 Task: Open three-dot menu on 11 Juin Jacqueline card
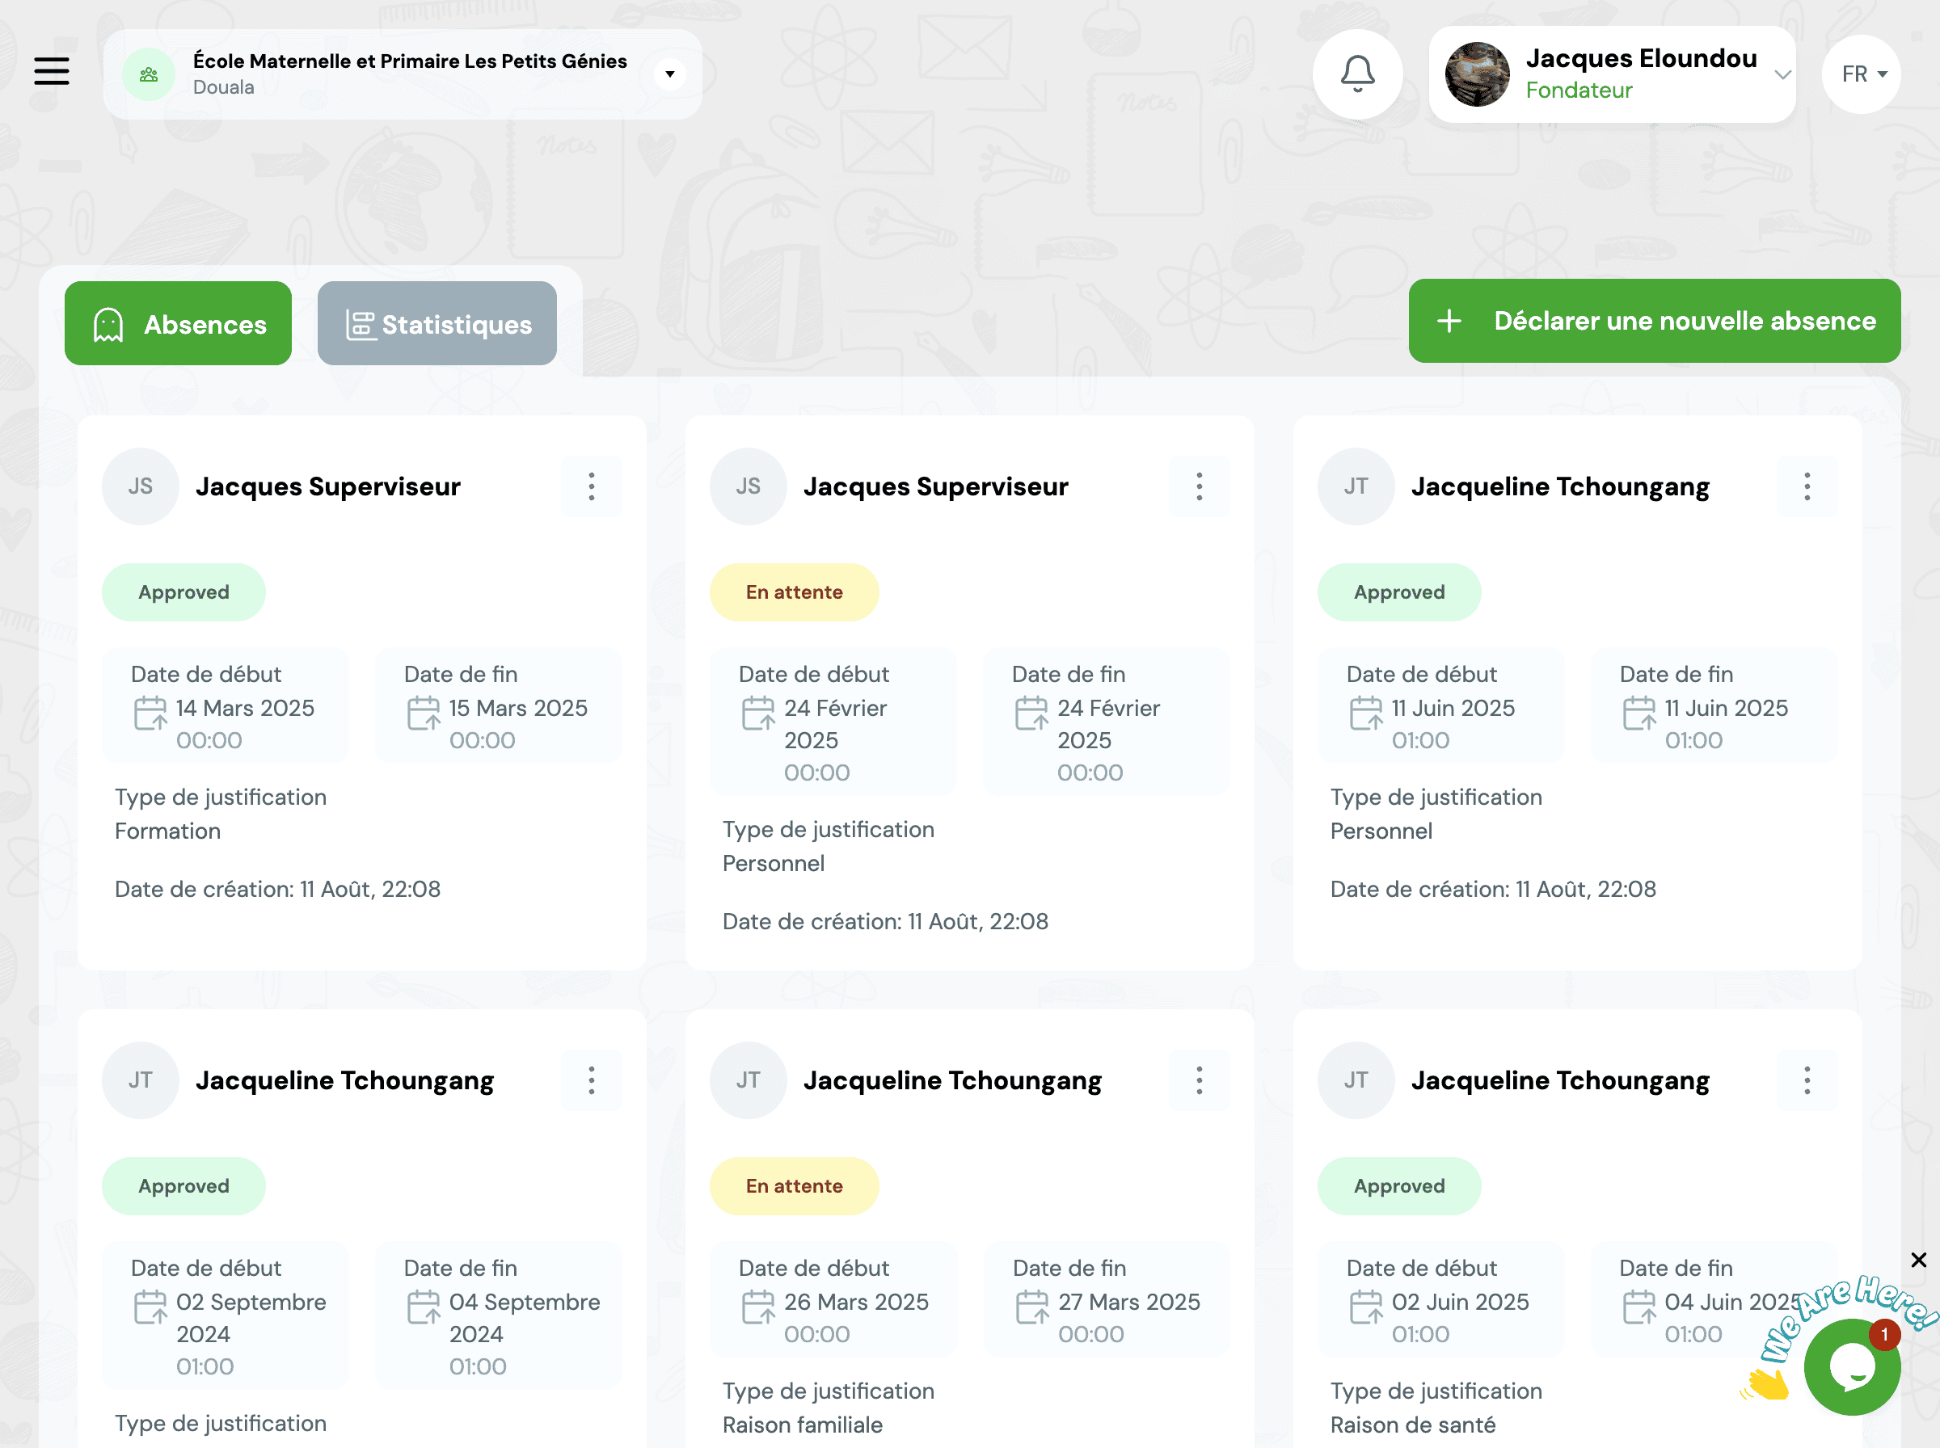click(x=1807, y=486)
